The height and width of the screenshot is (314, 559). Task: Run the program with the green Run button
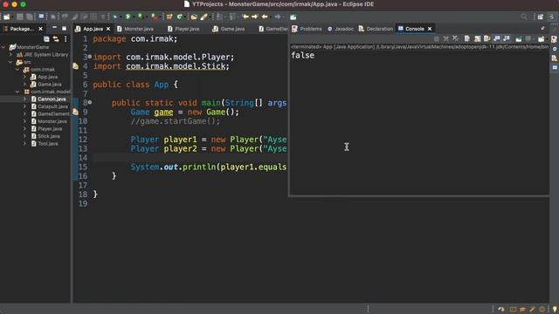tap(128, 17)
